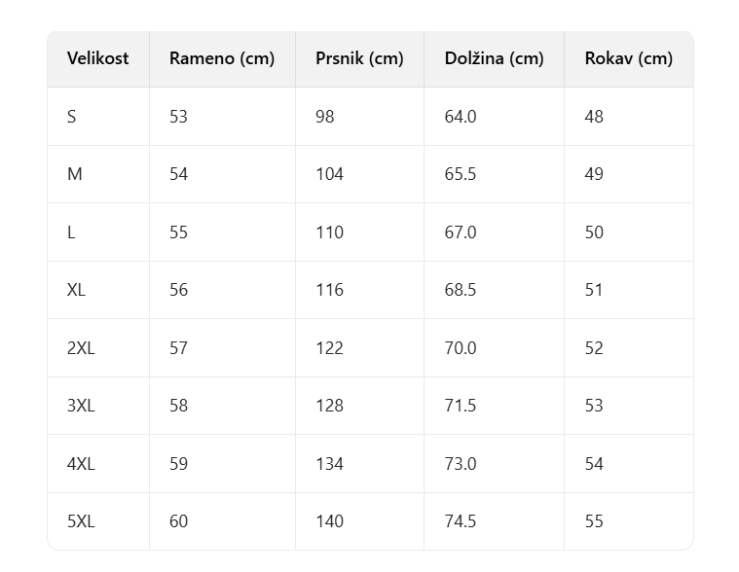Select length value 74.5 in 5XL row
Screen dimensions: 739x572
pyautogui.click(x=461, y=521)
